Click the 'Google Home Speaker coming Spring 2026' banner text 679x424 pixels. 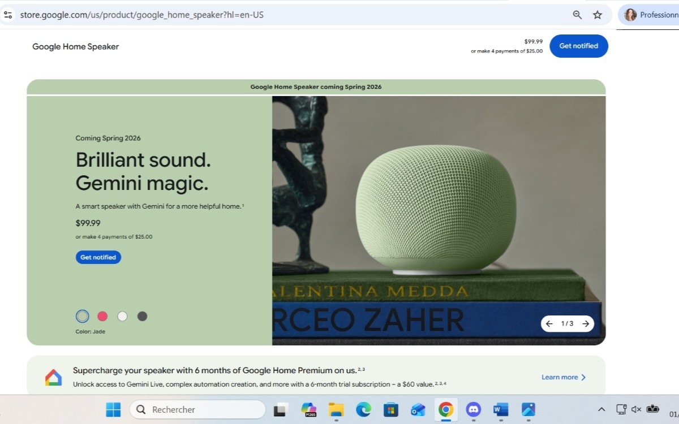click(316, 87)
